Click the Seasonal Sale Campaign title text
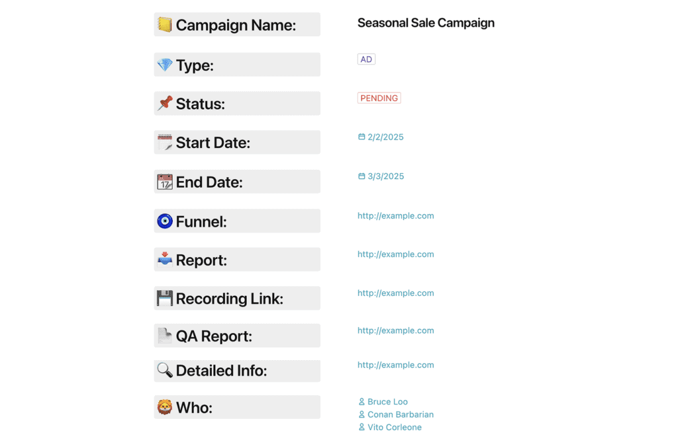The height and width of the screenshot is (438, 678). [x=426, y=23]
